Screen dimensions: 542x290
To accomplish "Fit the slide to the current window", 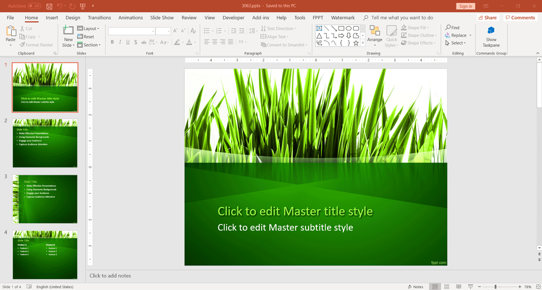I will click(x=538, y=287).
